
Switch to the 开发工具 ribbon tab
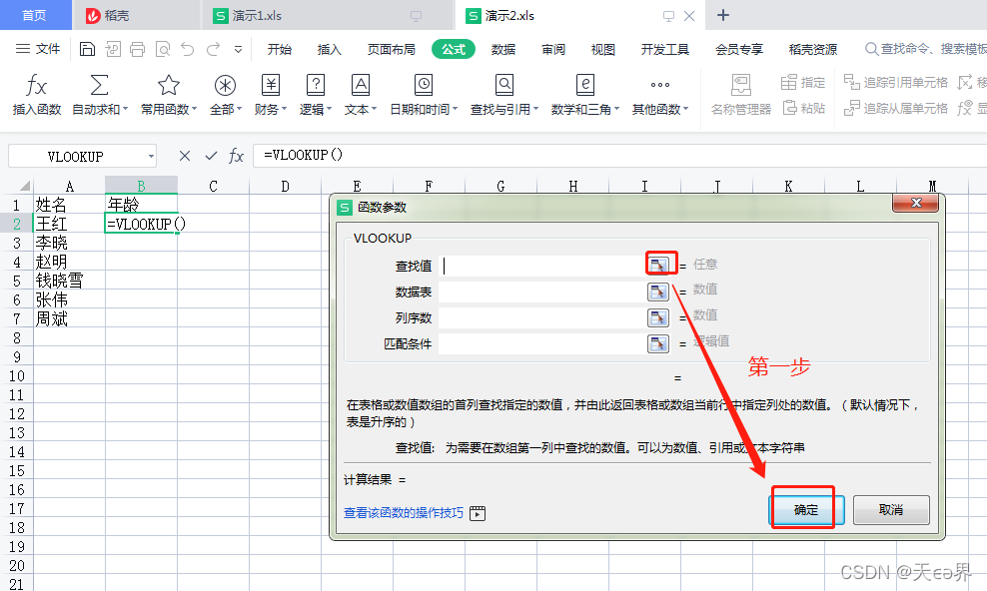point(664,49)
